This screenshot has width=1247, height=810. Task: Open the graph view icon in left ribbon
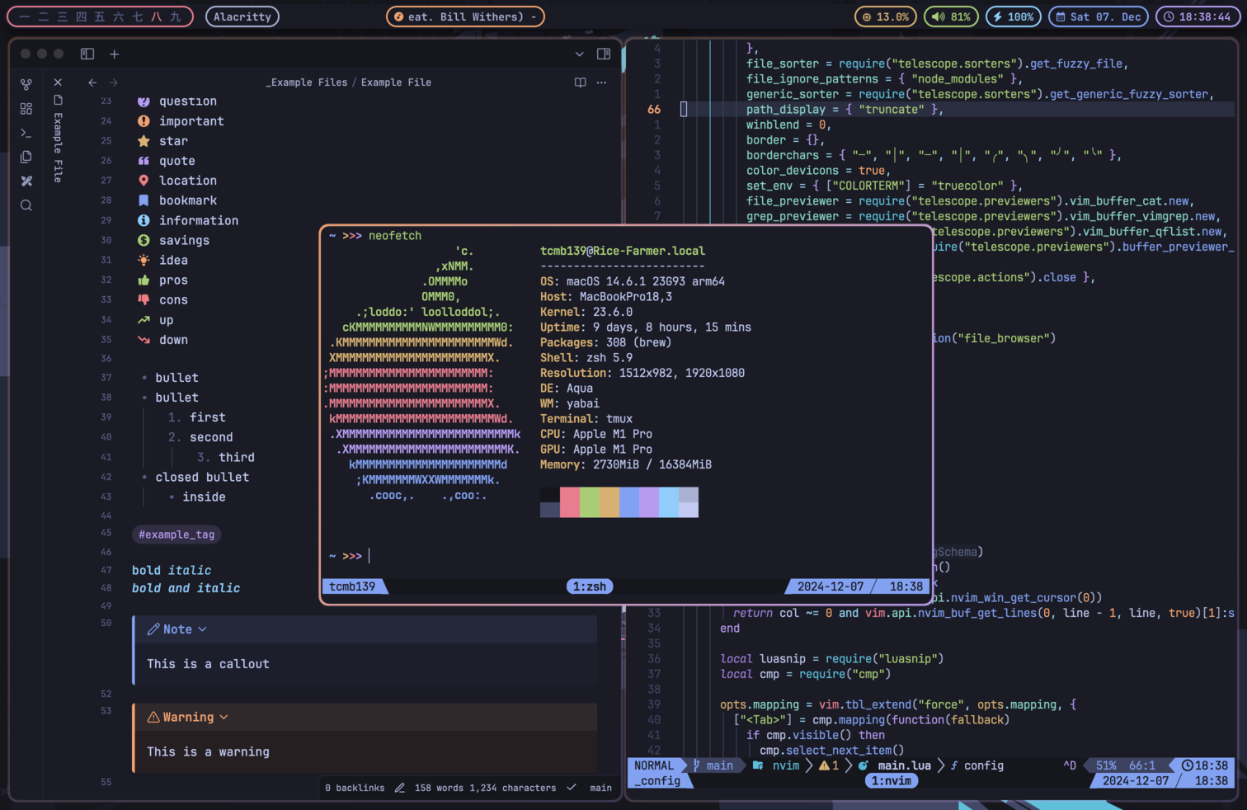(26, 83)
